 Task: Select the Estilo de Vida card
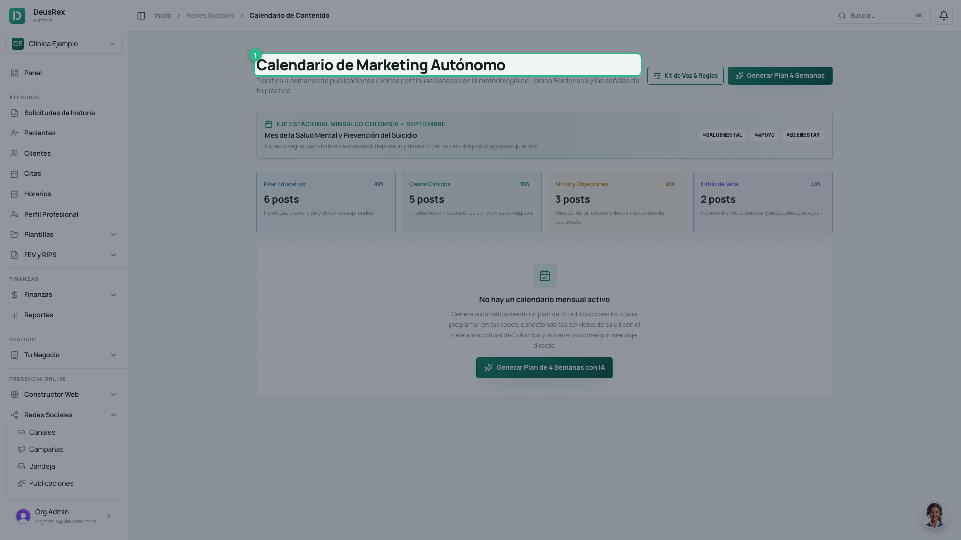click(763, 202)
